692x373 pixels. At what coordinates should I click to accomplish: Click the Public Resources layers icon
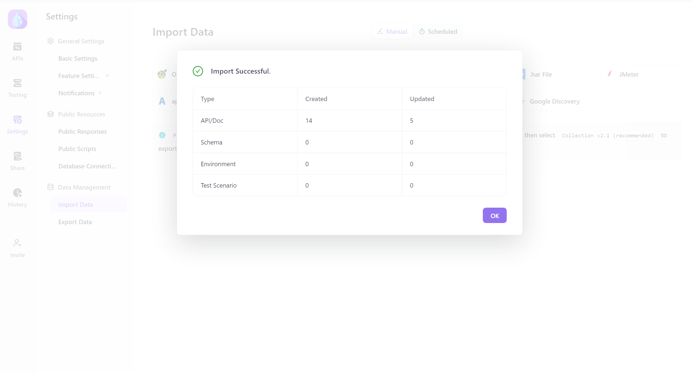click(51, 114)
